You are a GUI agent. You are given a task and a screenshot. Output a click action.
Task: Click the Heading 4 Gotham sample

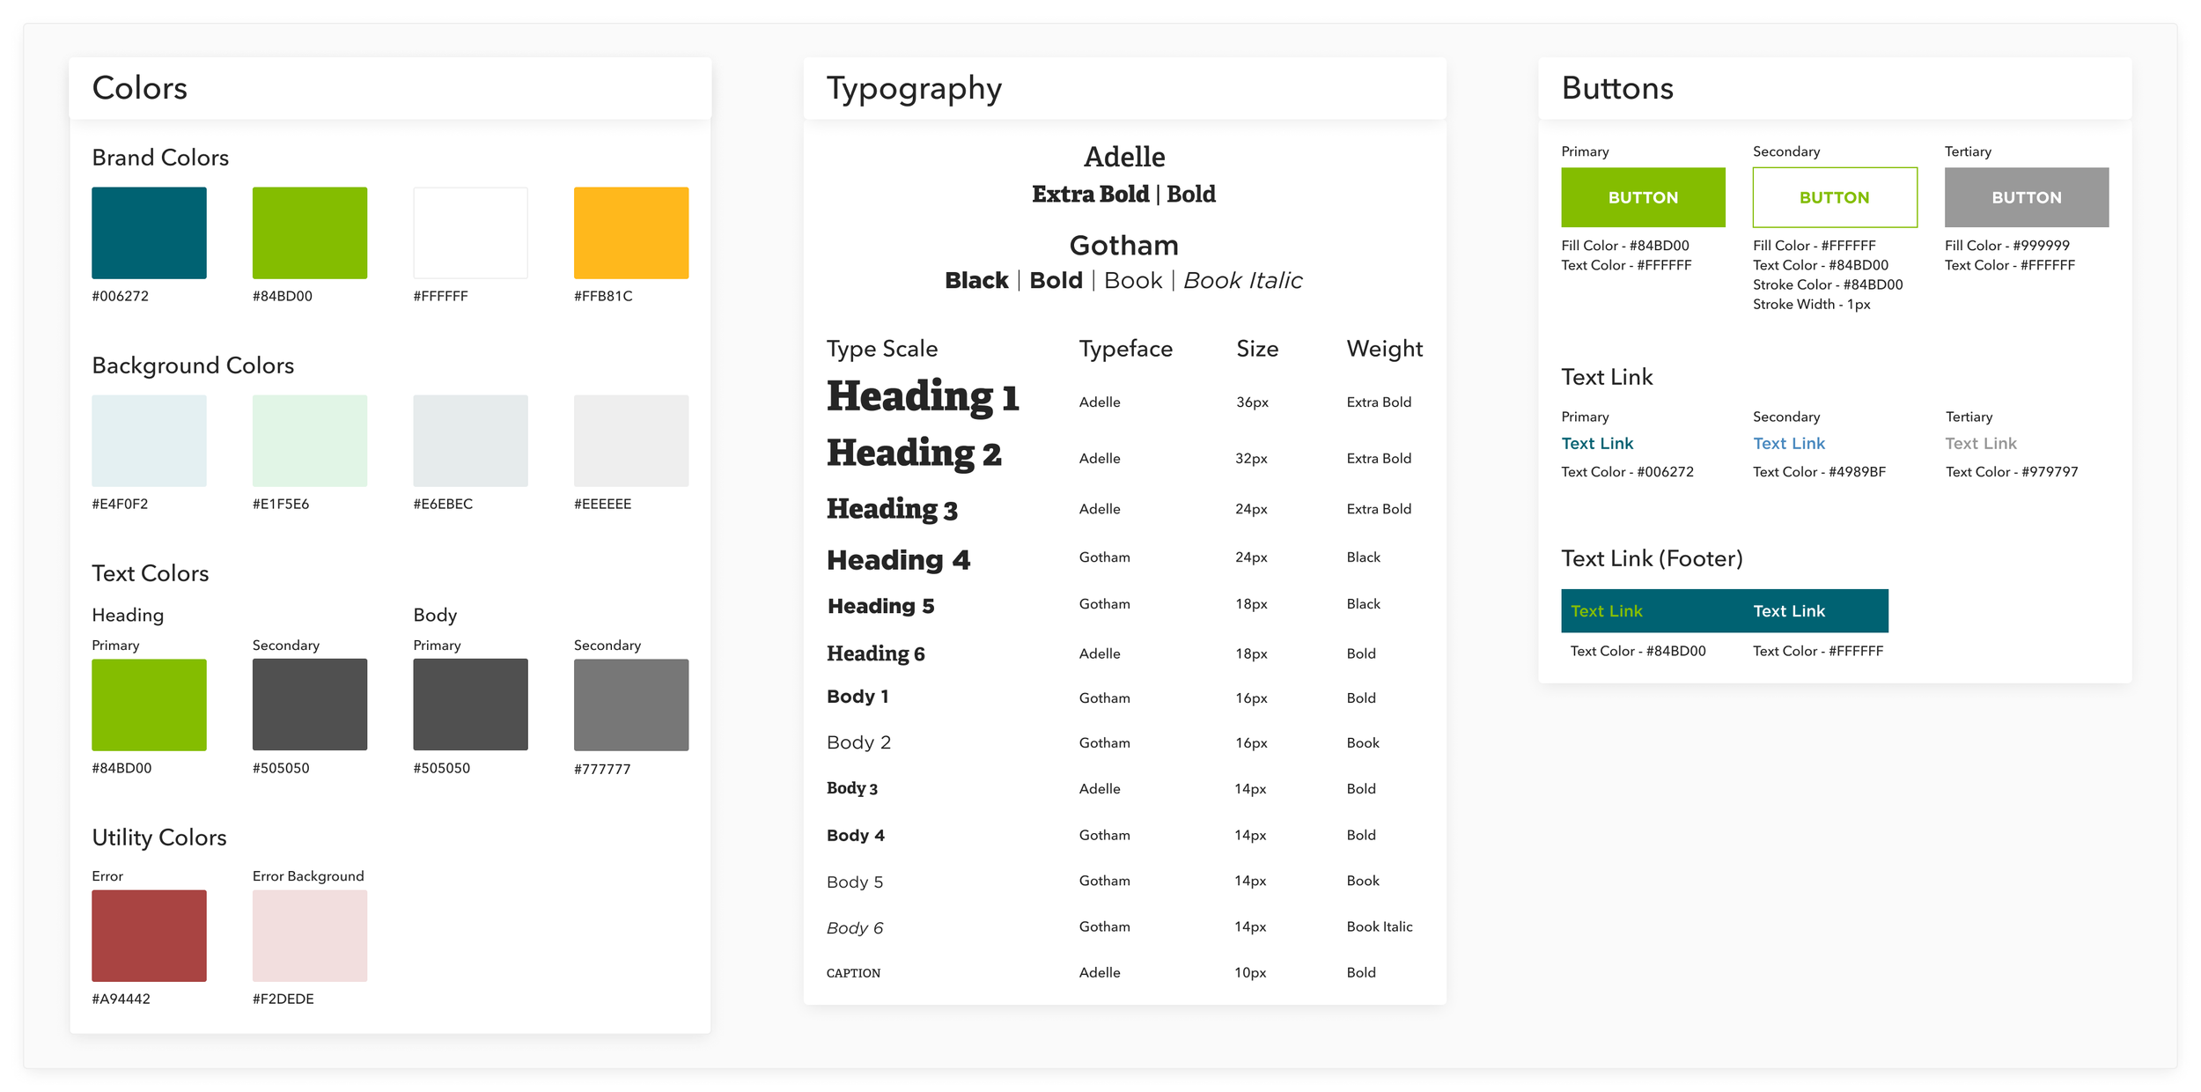click(x=898, y=559)
